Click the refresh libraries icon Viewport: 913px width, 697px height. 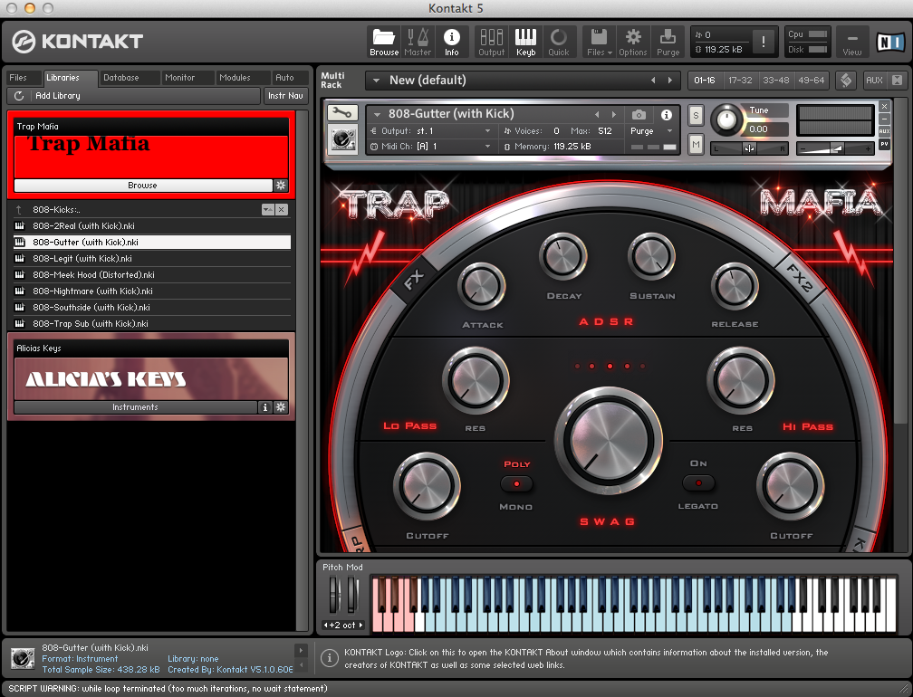(x=19, y=95)
